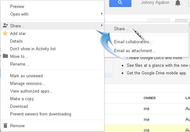The image size is (190, 132).
Task: Click the blue search magnifier button
Action: [x=120, y=3]
